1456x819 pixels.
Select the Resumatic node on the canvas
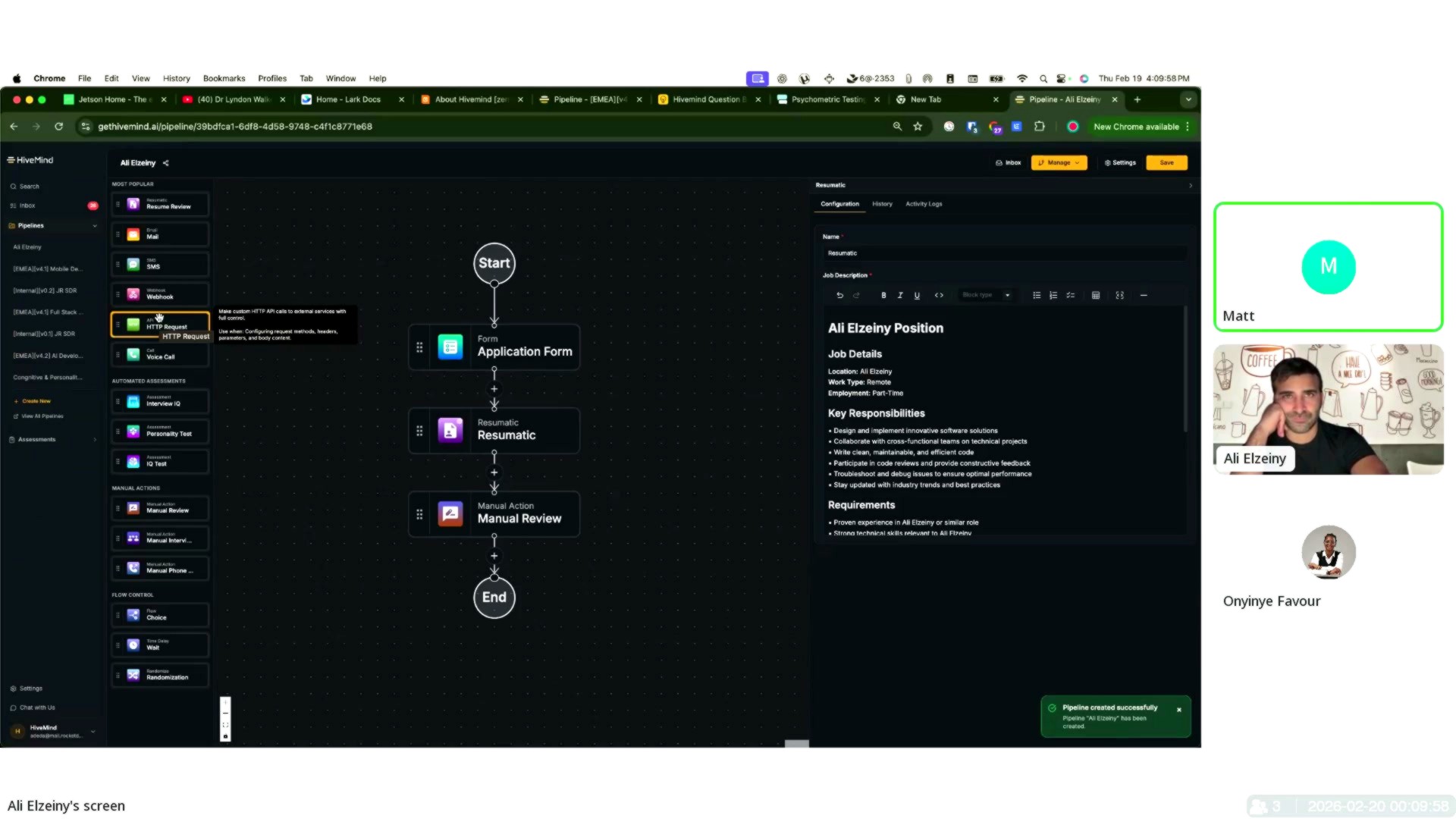pyautogui.click(x=494, y=431)
